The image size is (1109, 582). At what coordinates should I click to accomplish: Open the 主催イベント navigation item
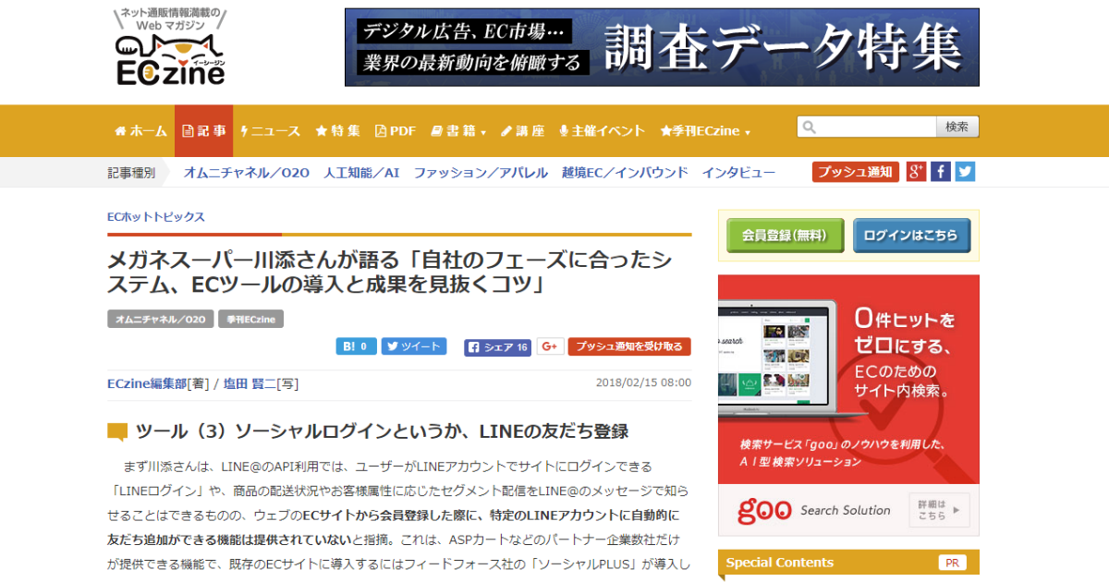603,131
